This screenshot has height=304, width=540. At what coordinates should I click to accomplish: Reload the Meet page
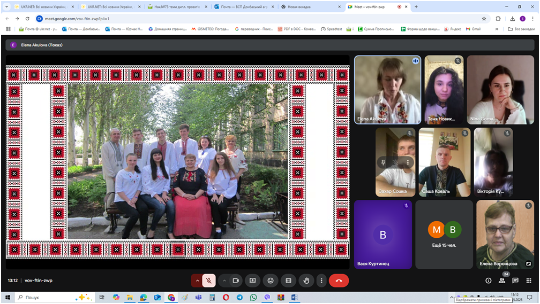pos(27,19)
